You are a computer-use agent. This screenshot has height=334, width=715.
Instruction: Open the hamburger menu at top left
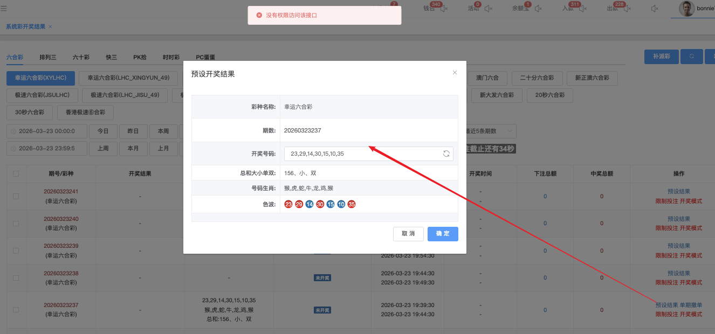(x=4, y=9)
